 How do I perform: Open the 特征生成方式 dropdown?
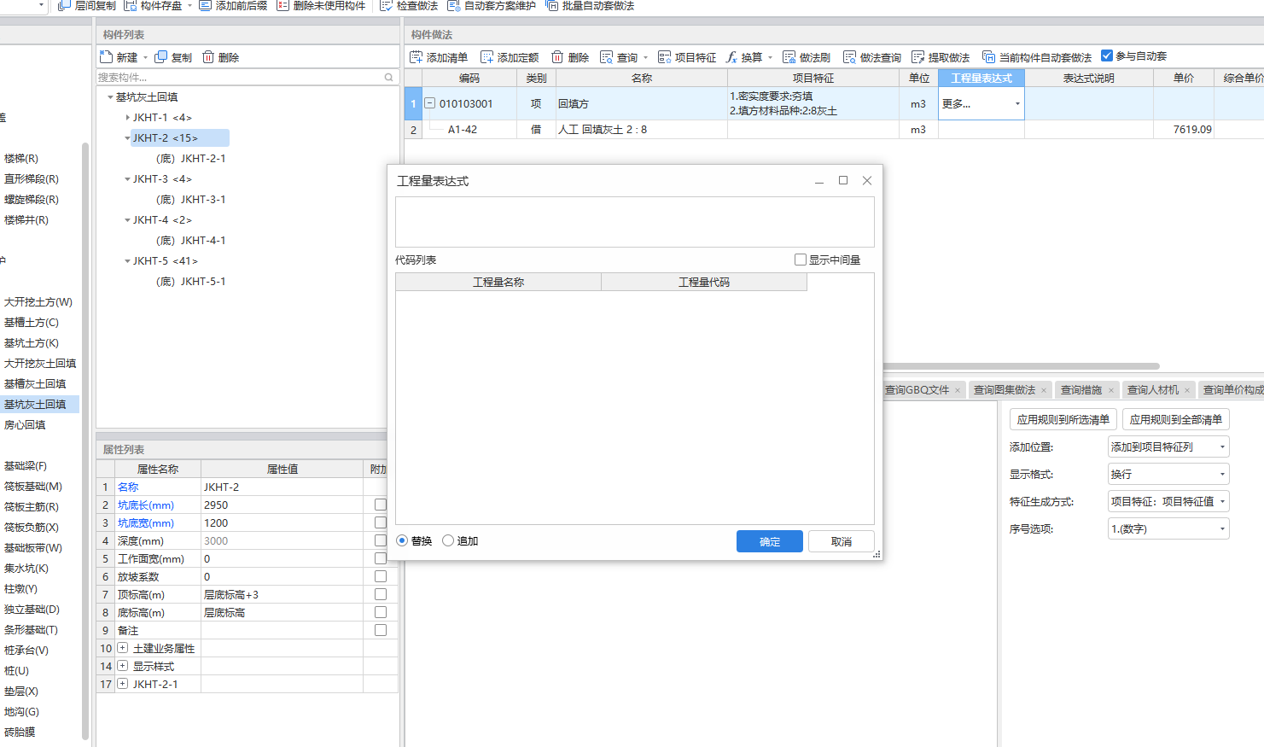point(1168,501)
